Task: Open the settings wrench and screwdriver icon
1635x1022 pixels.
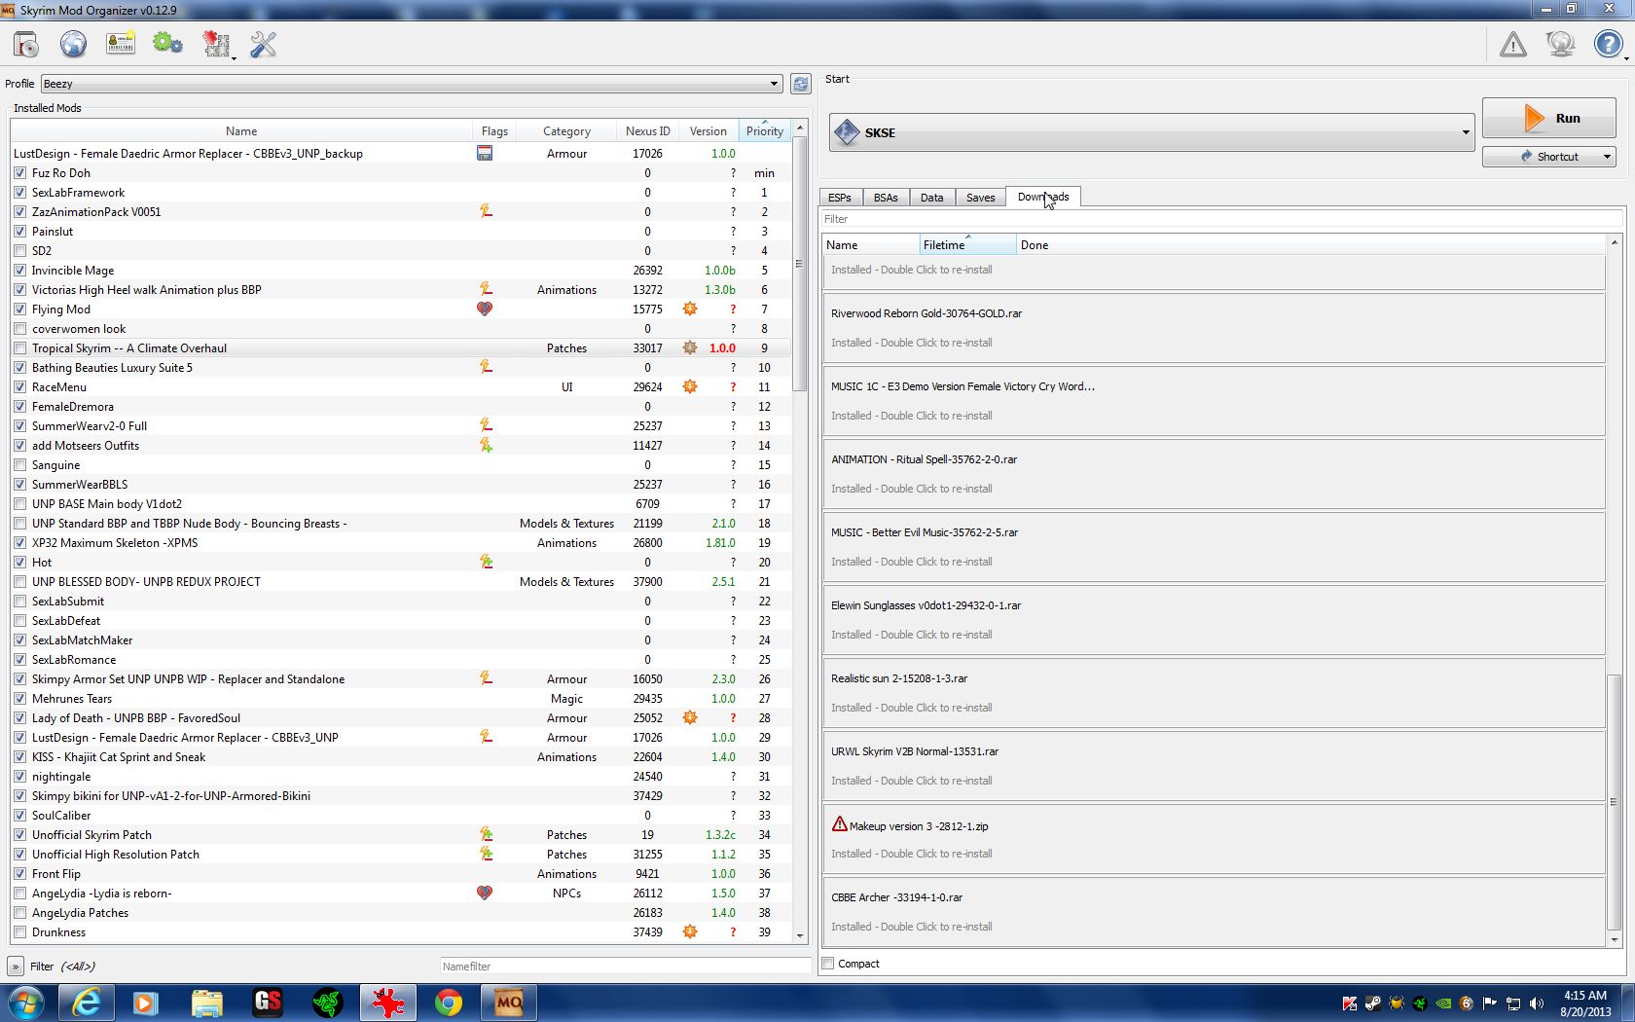Action: click(263, 45)
